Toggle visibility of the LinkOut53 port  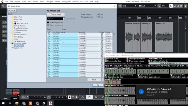102,50
